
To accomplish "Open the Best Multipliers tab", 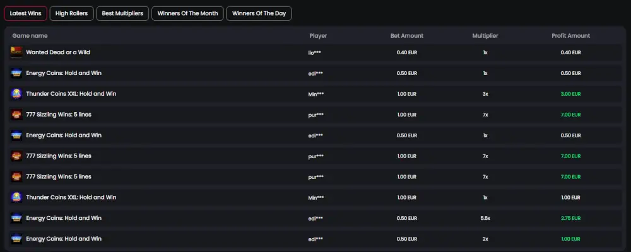I will click(122, 13).
